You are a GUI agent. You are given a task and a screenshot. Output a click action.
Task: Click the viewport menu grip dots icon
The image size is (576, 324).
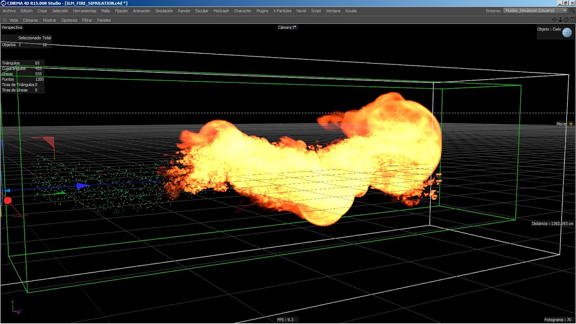(4, 20)
